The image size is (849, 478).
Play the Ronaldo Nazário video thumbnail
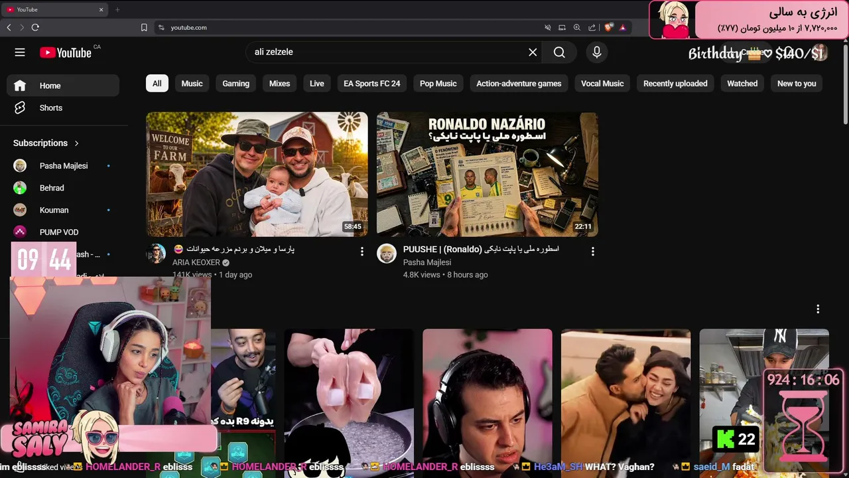[488, 174]
